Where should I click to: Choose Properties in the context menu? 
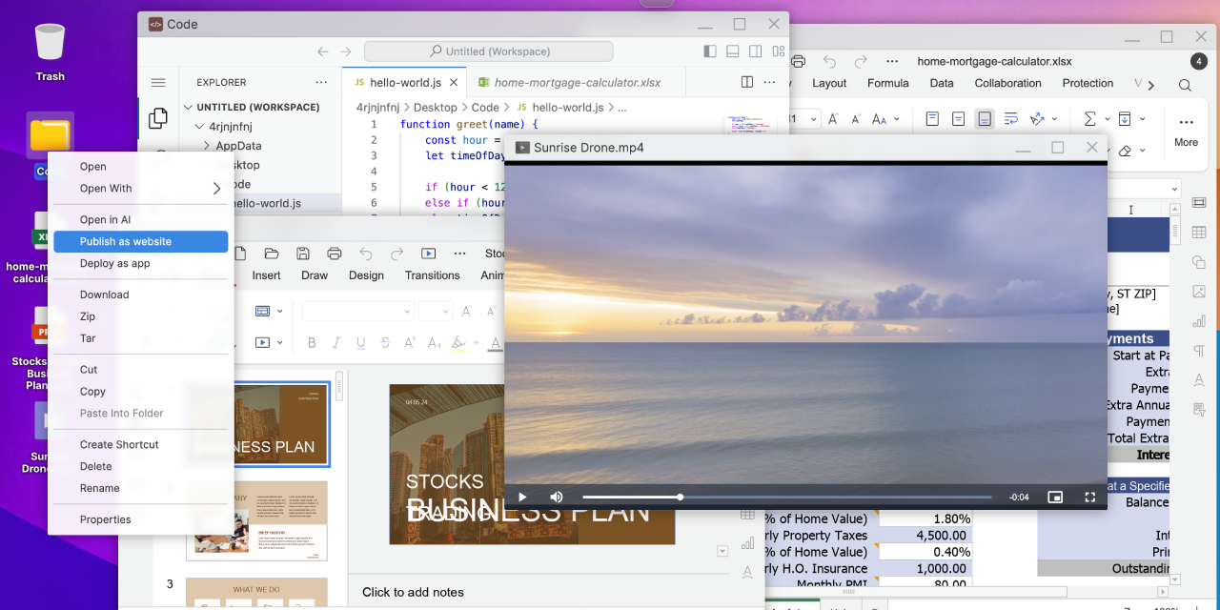105,519
